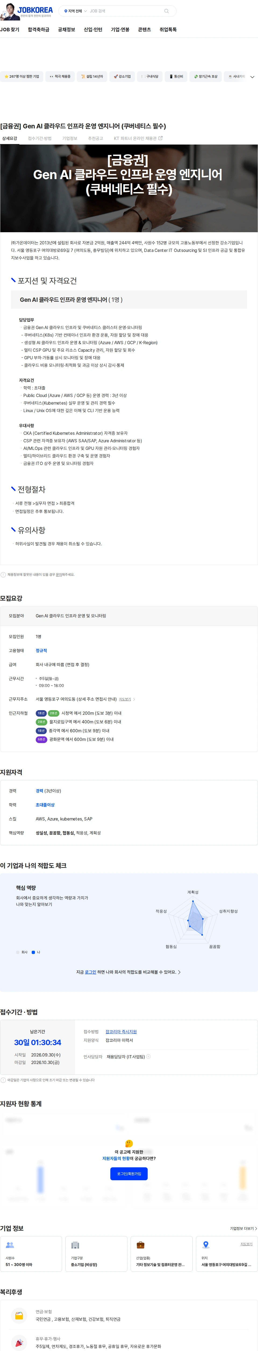Click the thinking-face emoji icon
Screen dimensions: 258x1351
129,1143
